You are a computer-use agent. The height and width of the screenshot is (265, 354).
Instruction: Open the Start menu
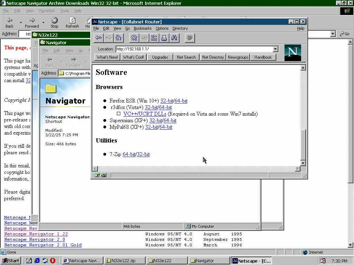[x=11, y=261]
